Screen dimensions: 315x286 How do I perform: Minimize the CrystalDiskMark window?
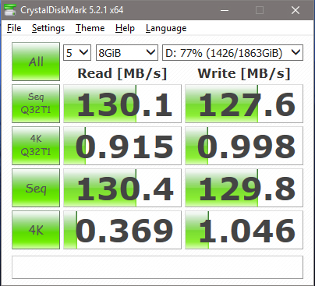coord(225,10)
